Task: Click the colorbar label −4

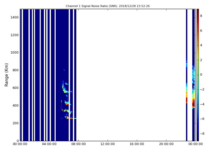Action: 202,104
